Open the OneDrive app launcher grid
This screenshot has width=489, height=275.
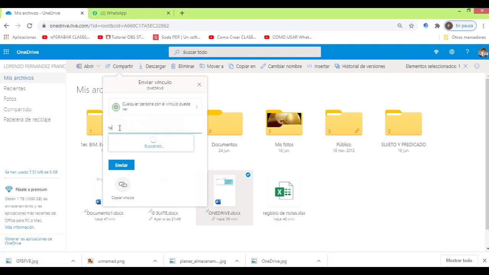6,52
